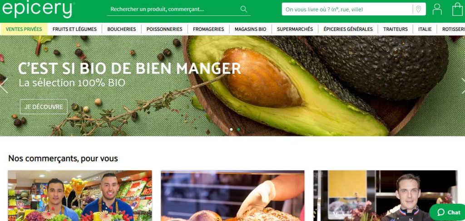Open the Magasins Bio category
Screen dimensions: 465x221
pyautogui.click(x=250, y=29)
